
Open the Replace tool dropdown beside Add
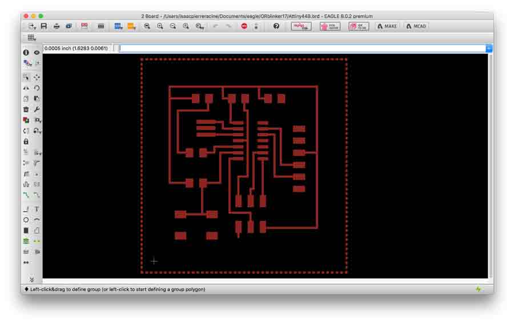point(38,120)
